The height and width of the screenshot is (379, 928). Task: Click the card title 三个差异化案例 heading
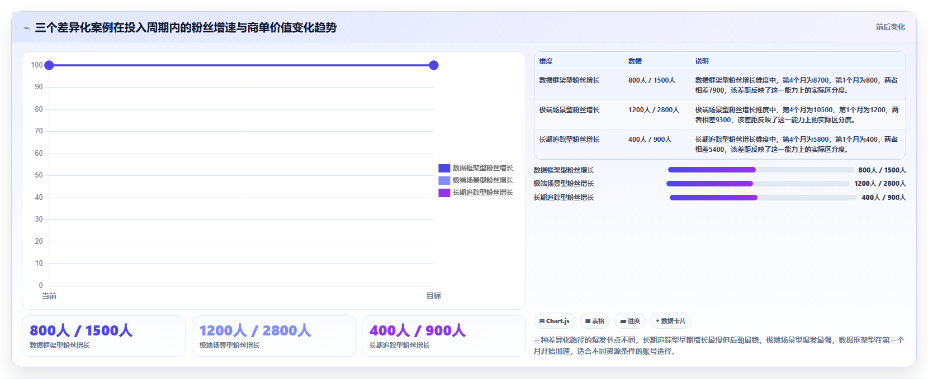pyautogui.click(x=186, y=27)
